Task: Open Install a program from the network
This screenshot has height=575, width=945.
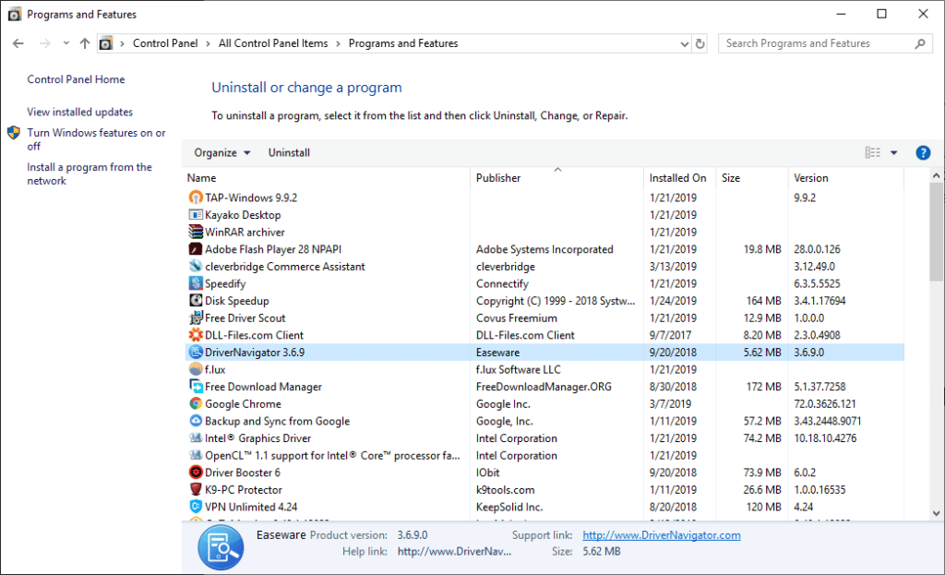Action: click(x=90, y=174)
